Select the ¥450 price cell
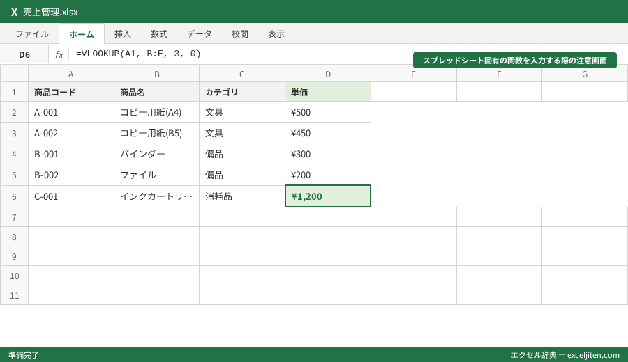The width and height of the screenshot is (628, 362). pos(328,133)
